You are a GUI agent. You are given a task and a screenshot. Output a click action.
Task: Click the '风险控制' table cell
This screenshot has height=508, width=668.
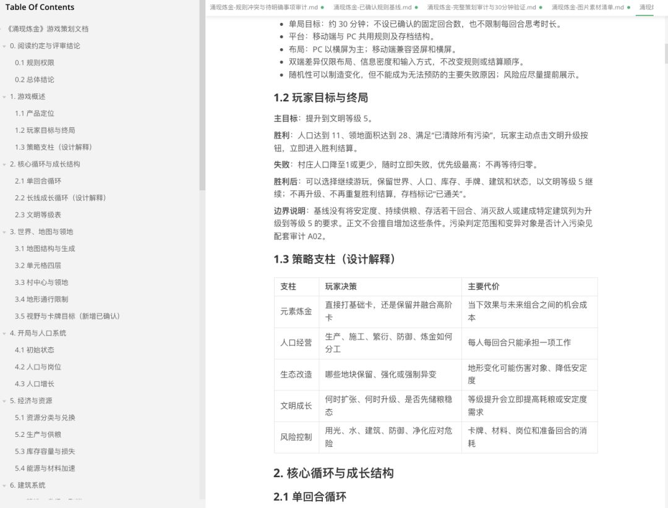(x=296, y=438)
